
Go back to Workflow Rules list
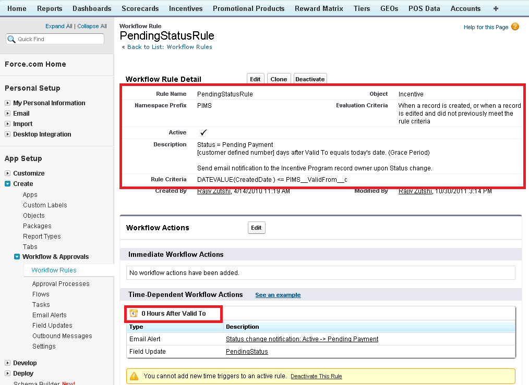[x=170, y=47]
